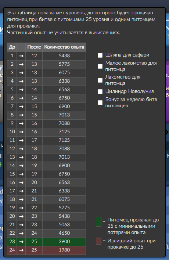Click the arrow in level 13 row
This screenshot has width=169, height=260.
(21, 157)
